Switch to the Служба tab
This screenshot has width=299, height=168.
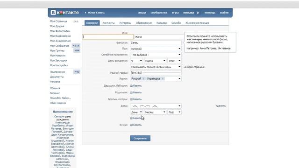[x=176, y=23]
